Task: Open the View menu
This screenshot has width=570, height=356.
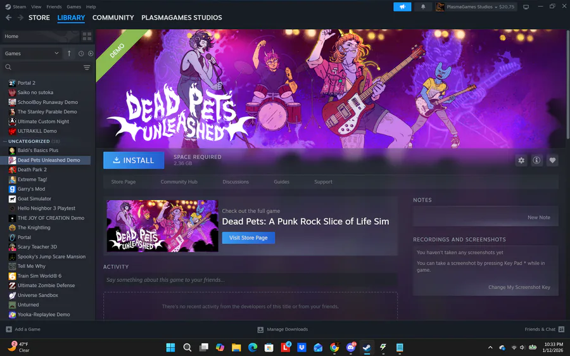Action: (x=36, y=6)
